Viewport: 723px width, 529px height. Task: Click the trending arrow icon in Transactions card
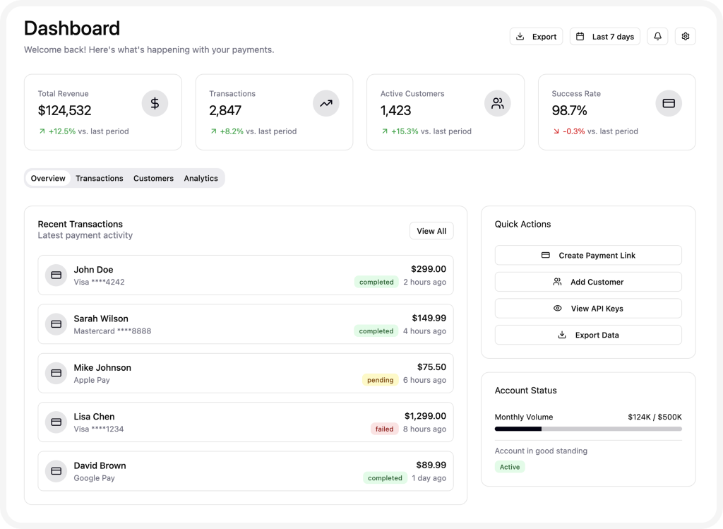325,104
